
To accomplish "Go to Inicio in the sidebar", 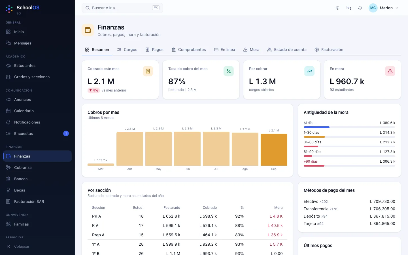I will (37, 32).
